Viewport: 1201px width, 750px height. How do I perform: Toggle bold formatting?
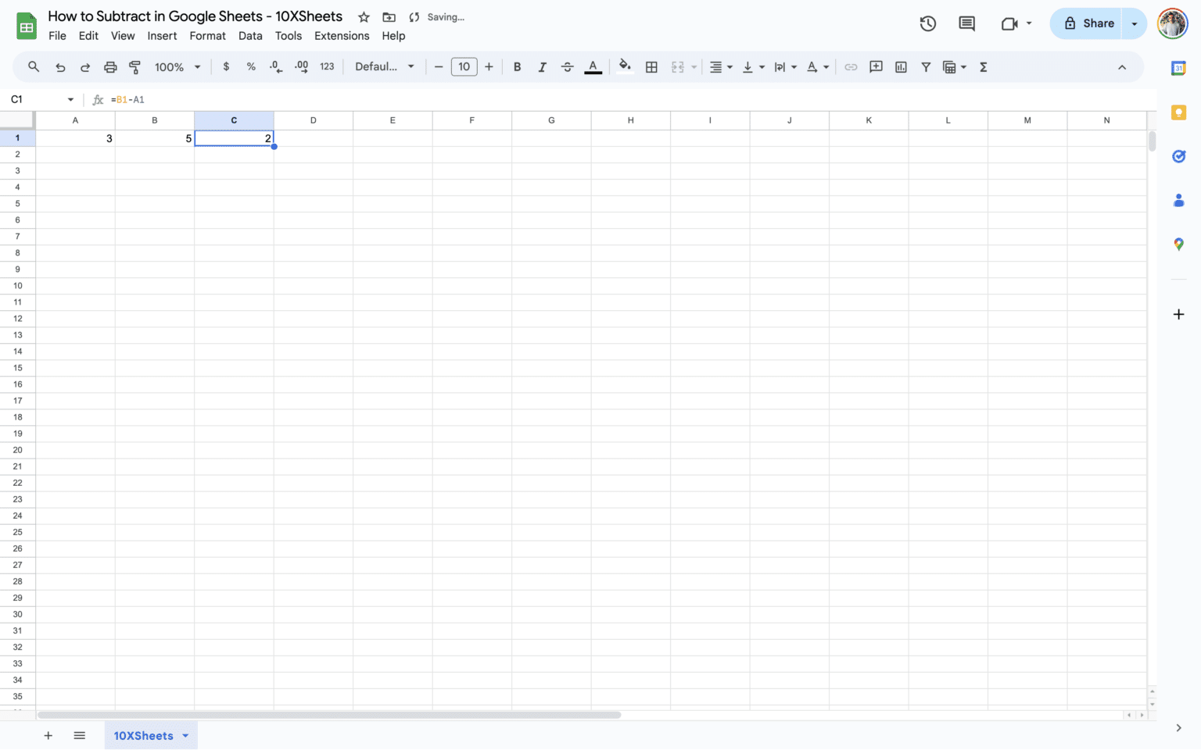(x=517, y=66)
